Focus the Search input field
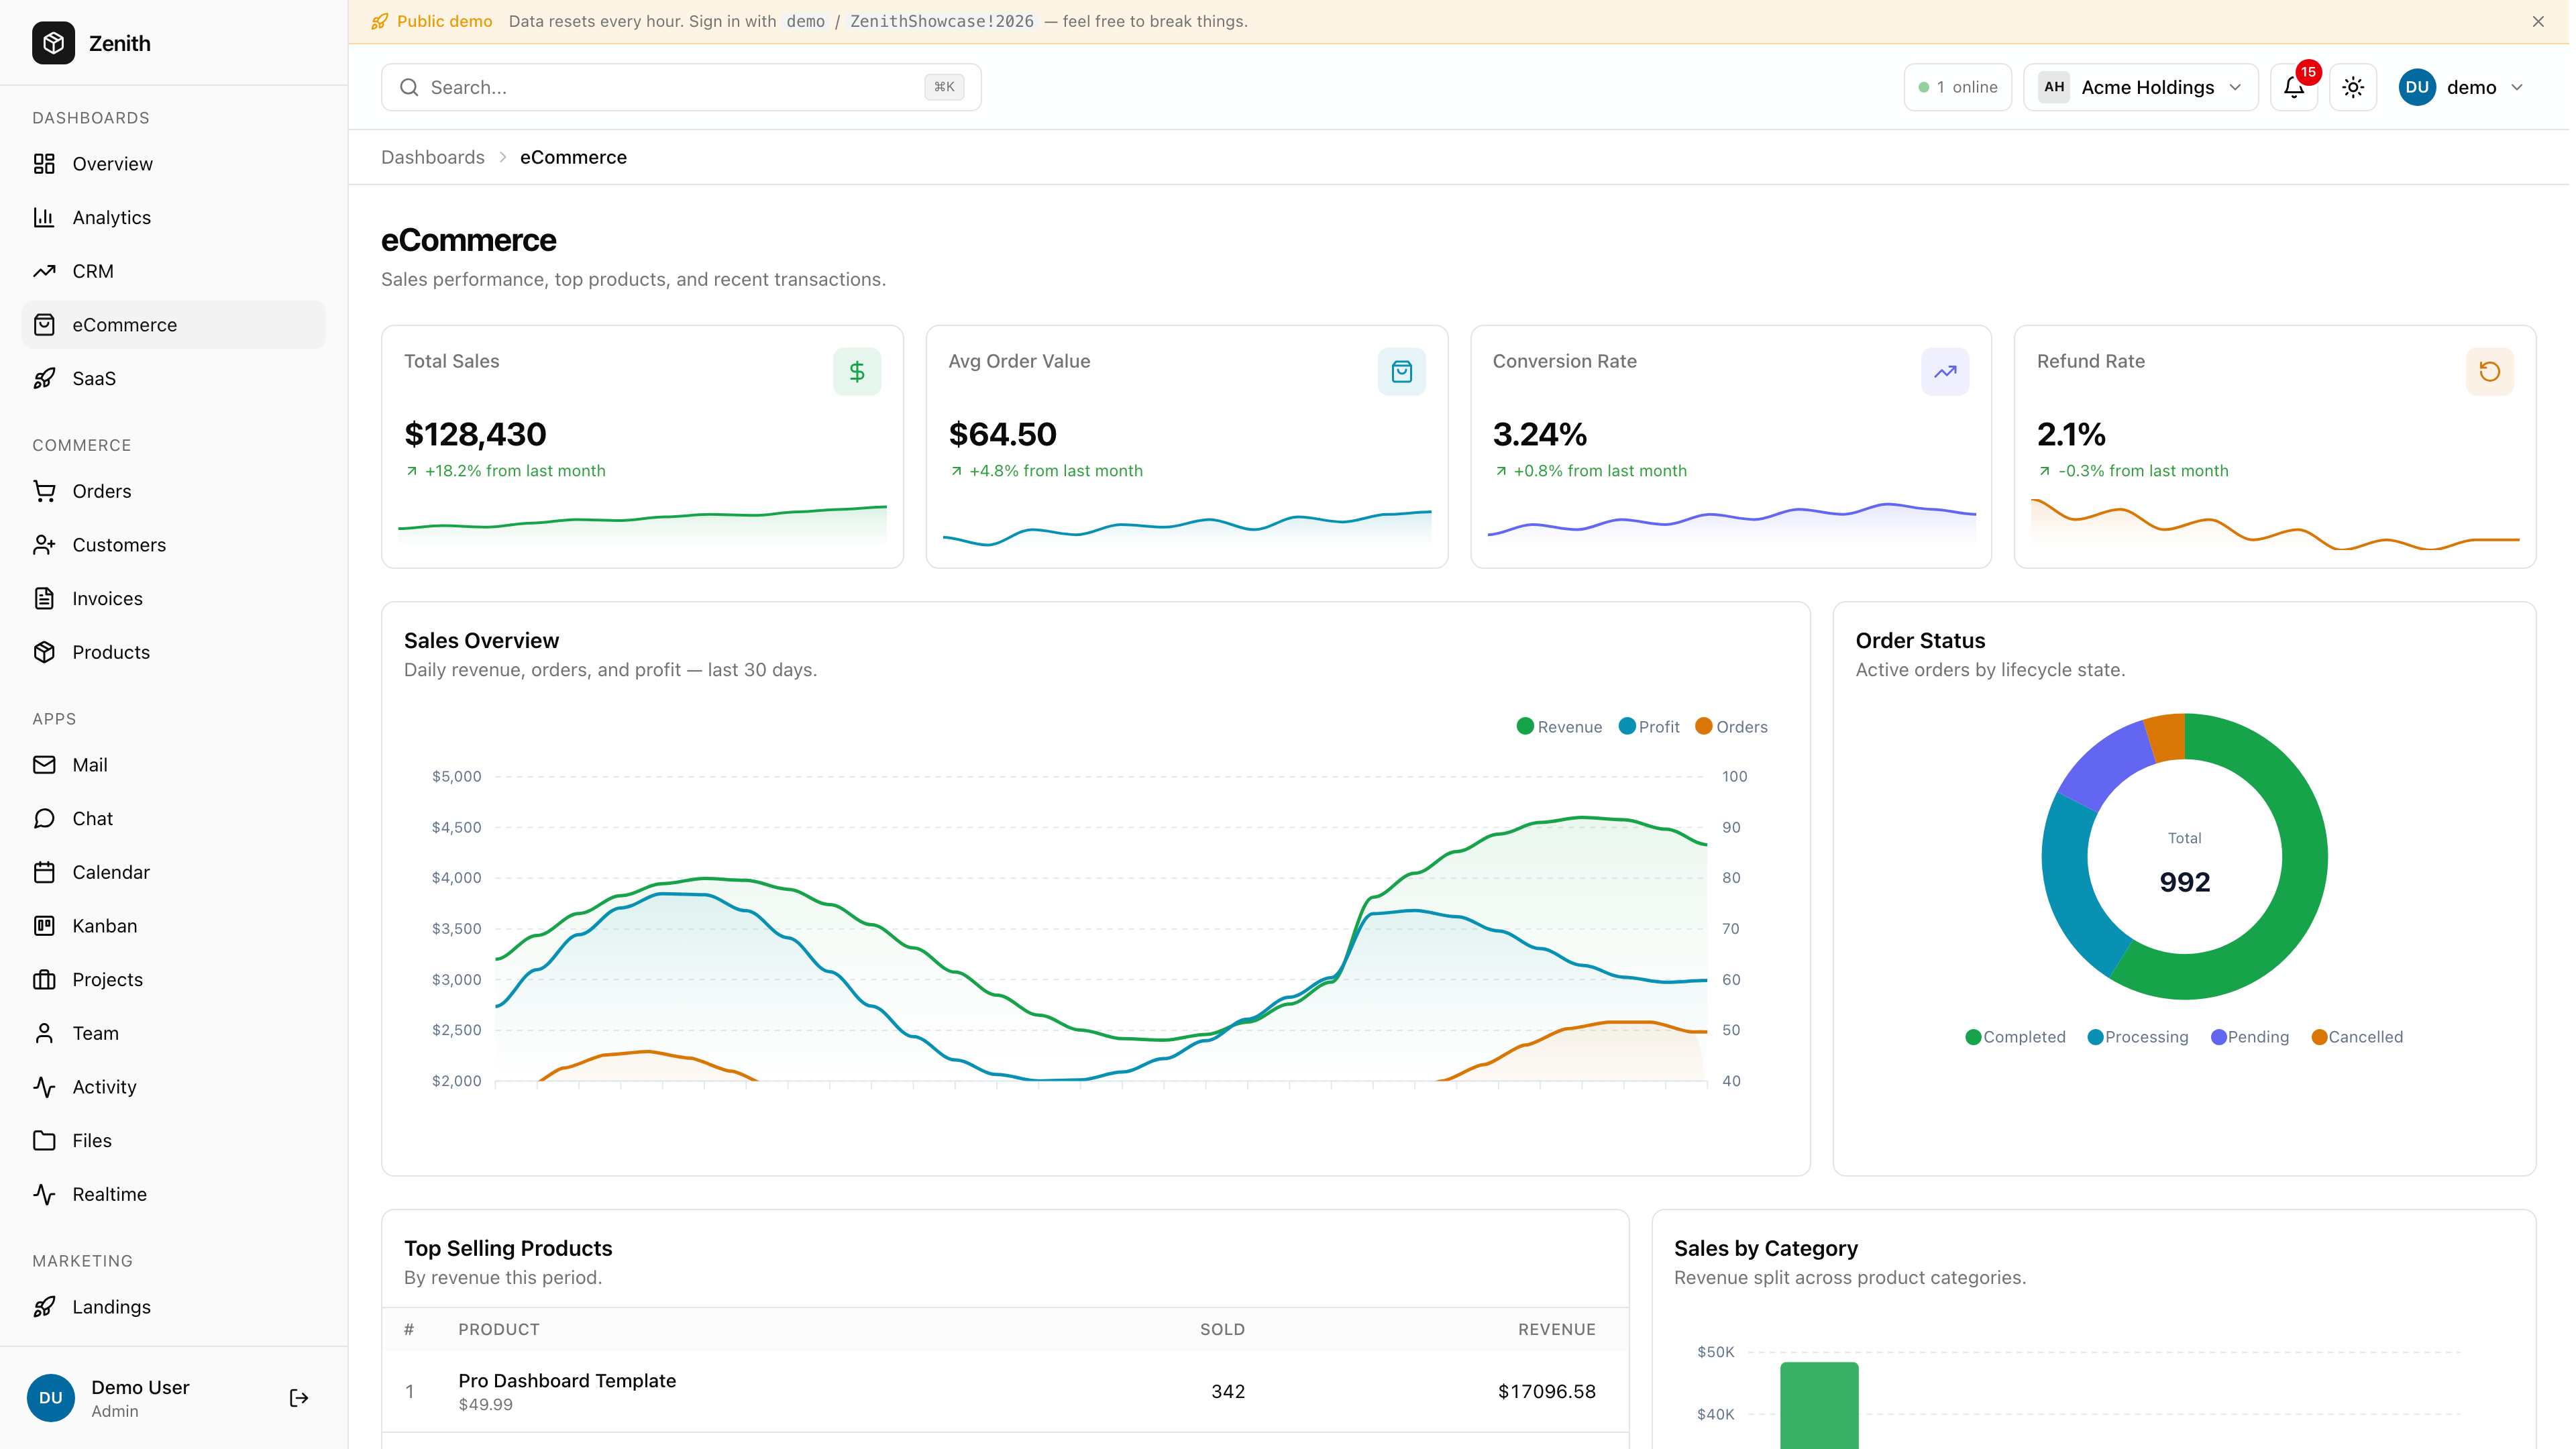 (x=681, y=88)
